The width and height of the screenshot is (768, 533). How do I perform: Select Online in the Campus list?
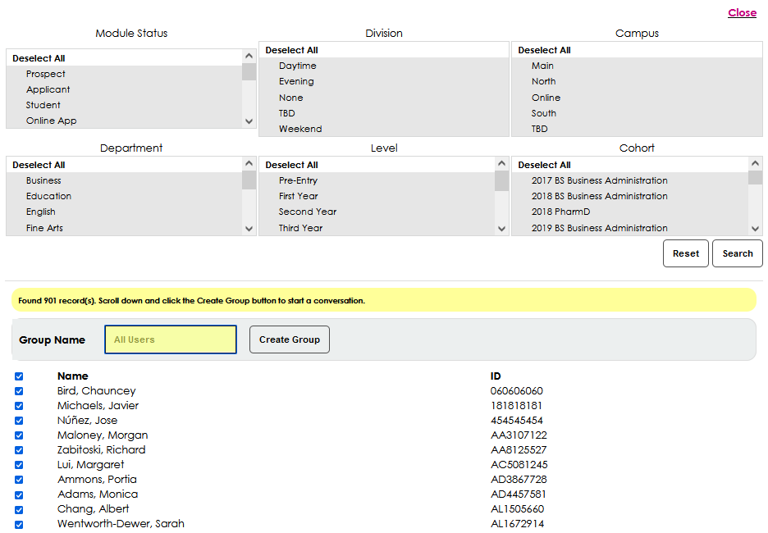546,98
